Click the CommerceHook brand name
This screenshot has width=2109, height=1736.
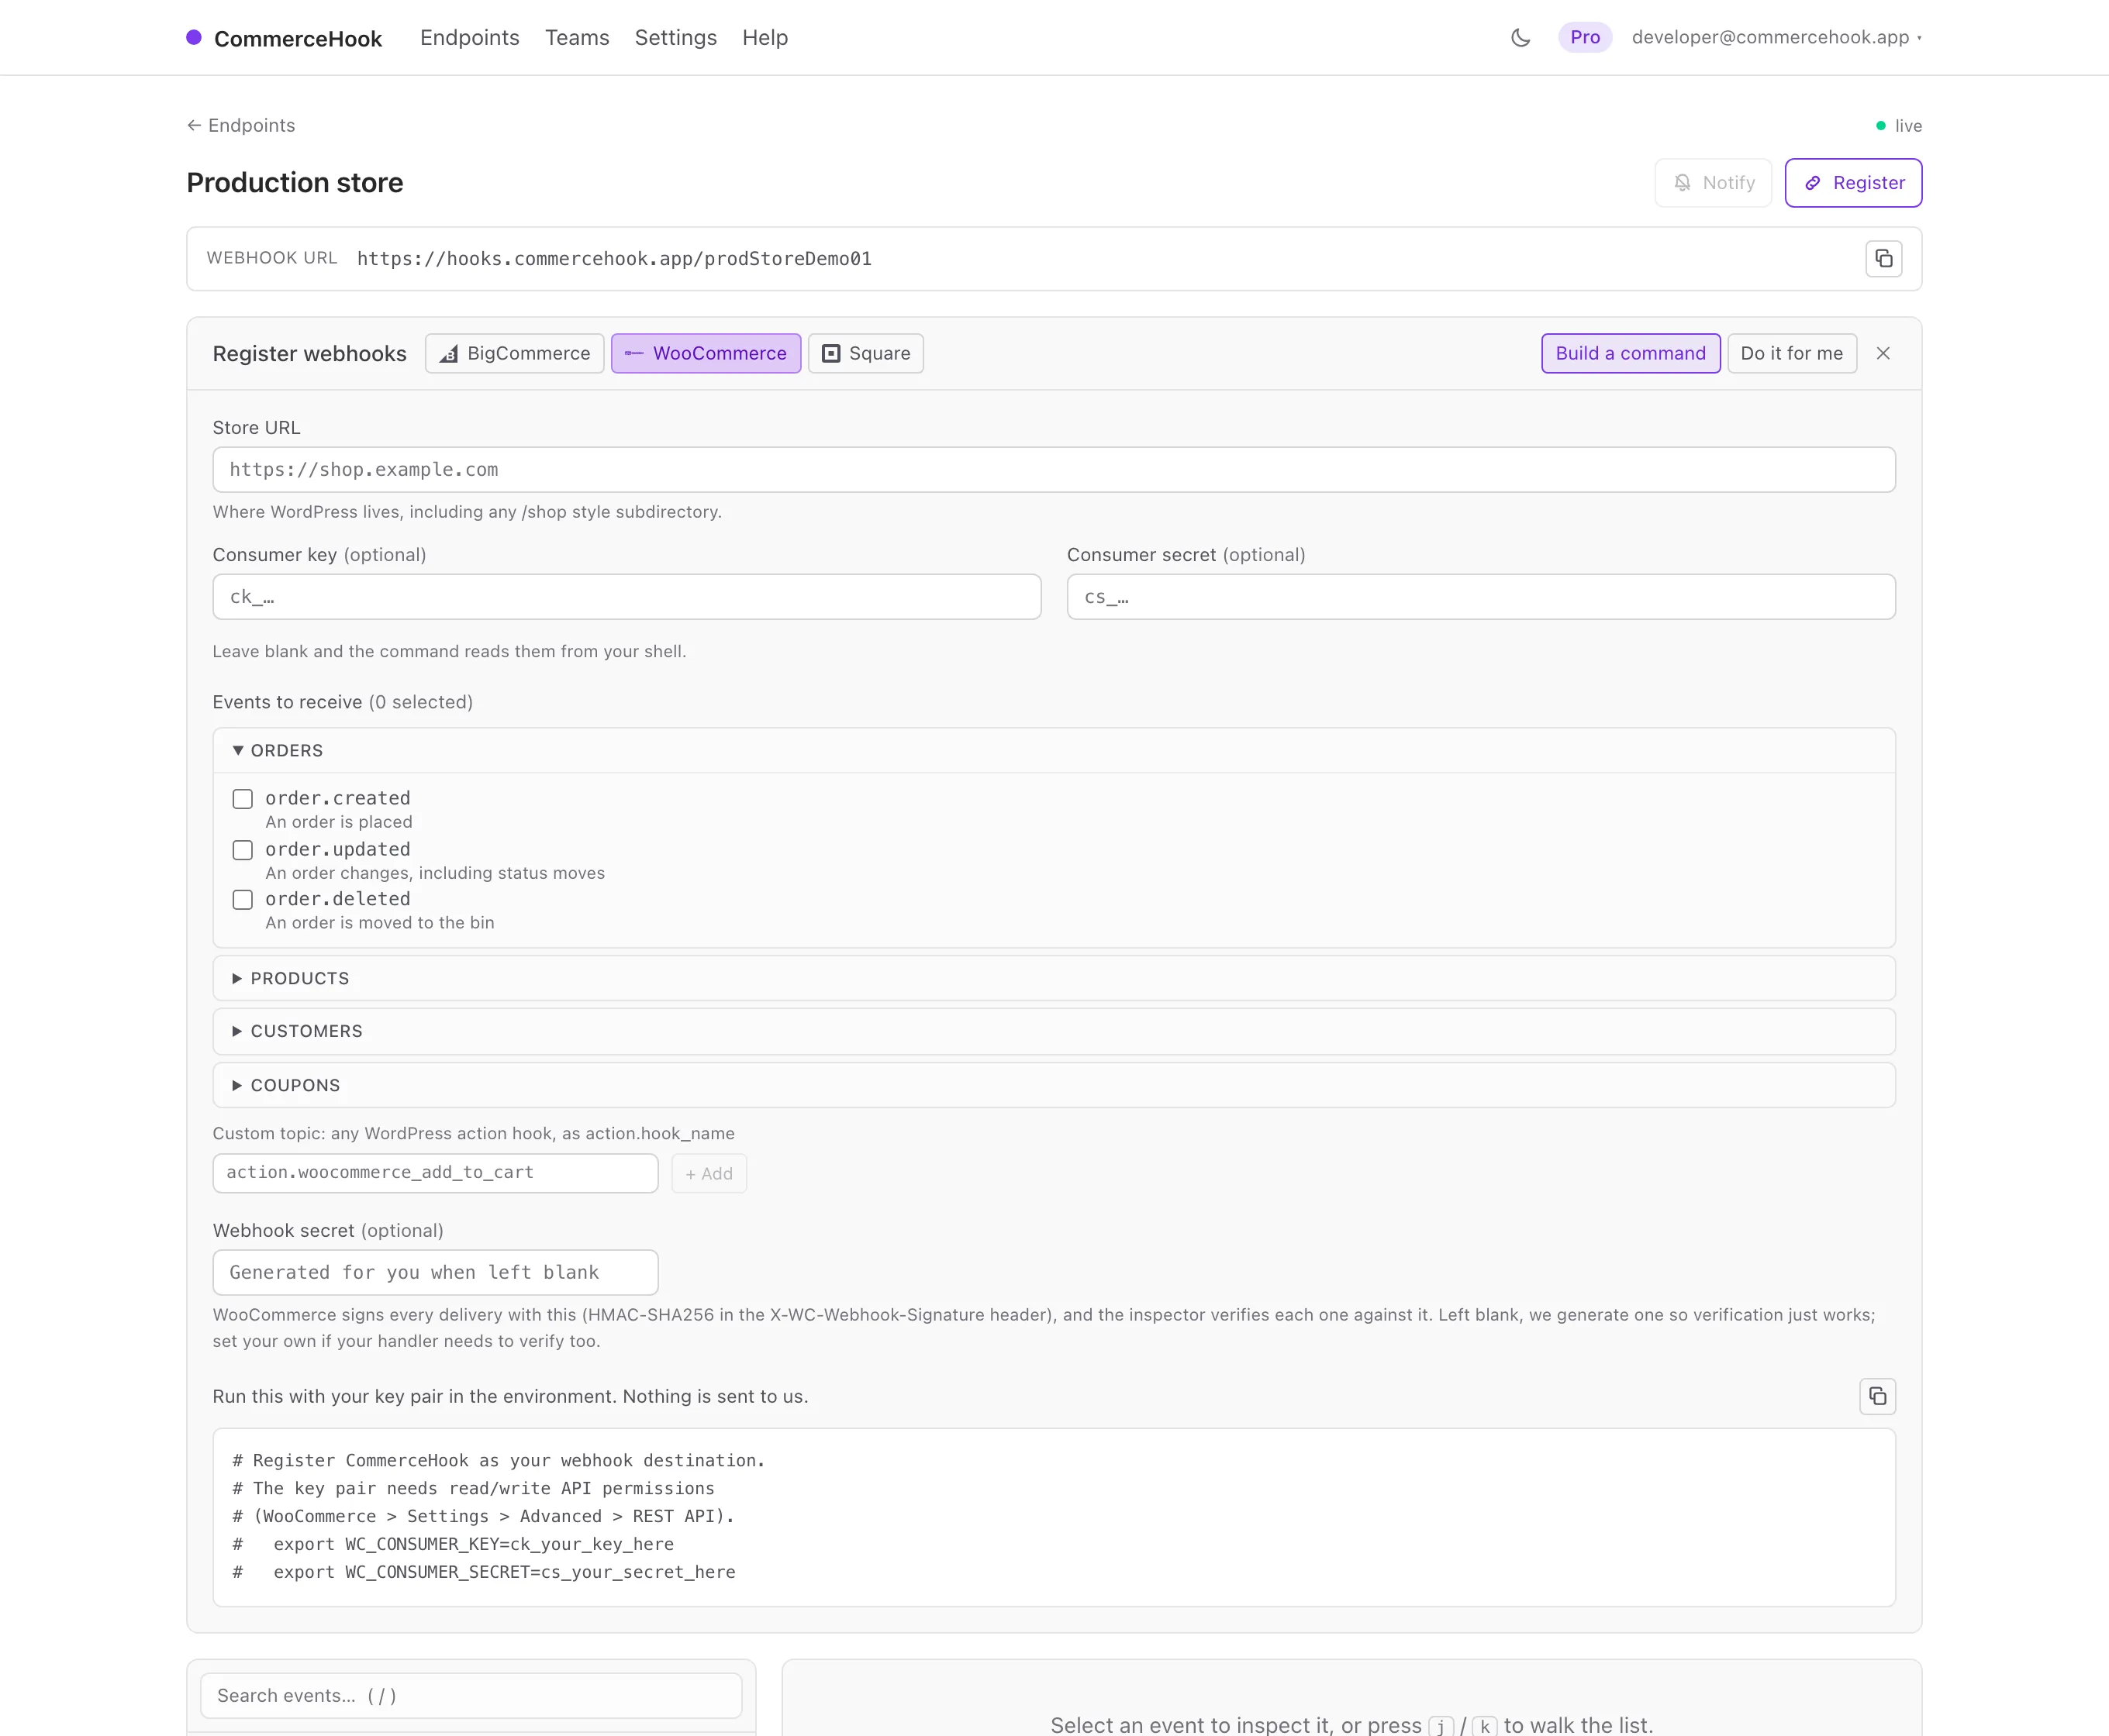tap(299, 39)
